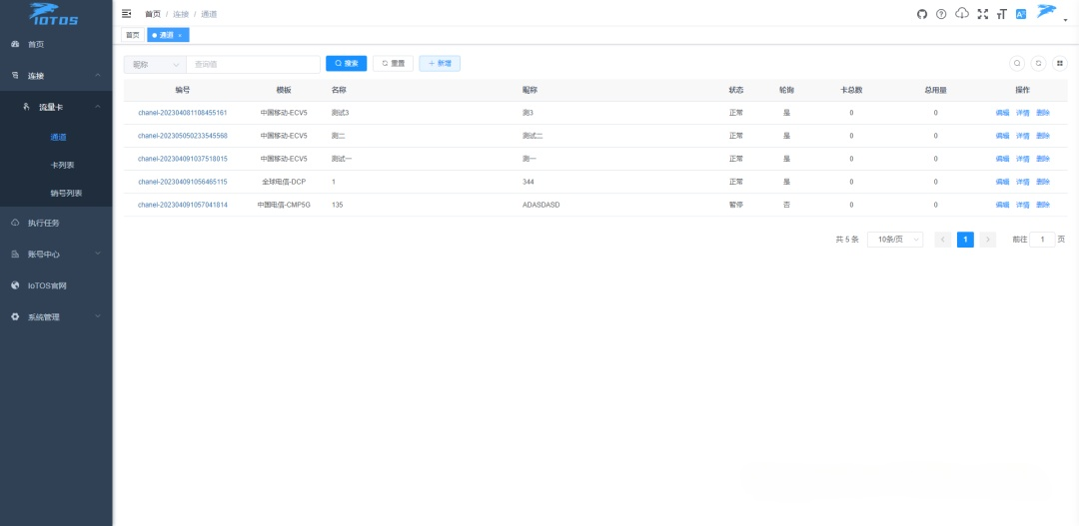Click the blue 搜索 button
Viewport: 1079px width, 526px height.
(346, 63)
